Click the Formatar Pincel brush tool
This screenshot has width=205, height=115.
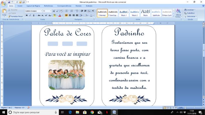point(15,16)
